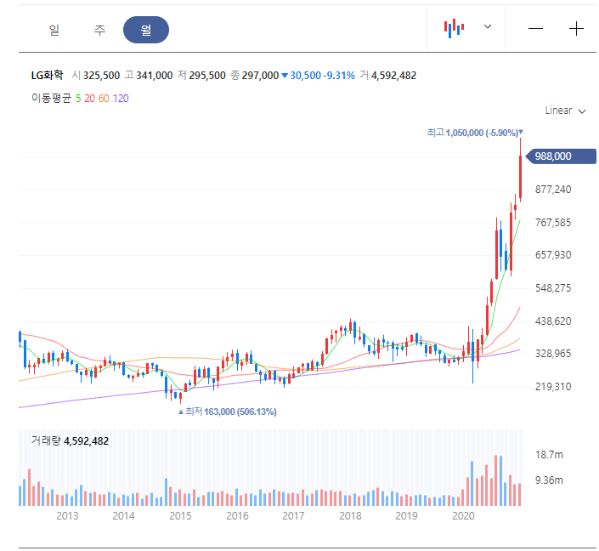This screenshot has height=551, width=599.
Task: Click the open price 325,500 value
Action: click(x=101, y=76)
